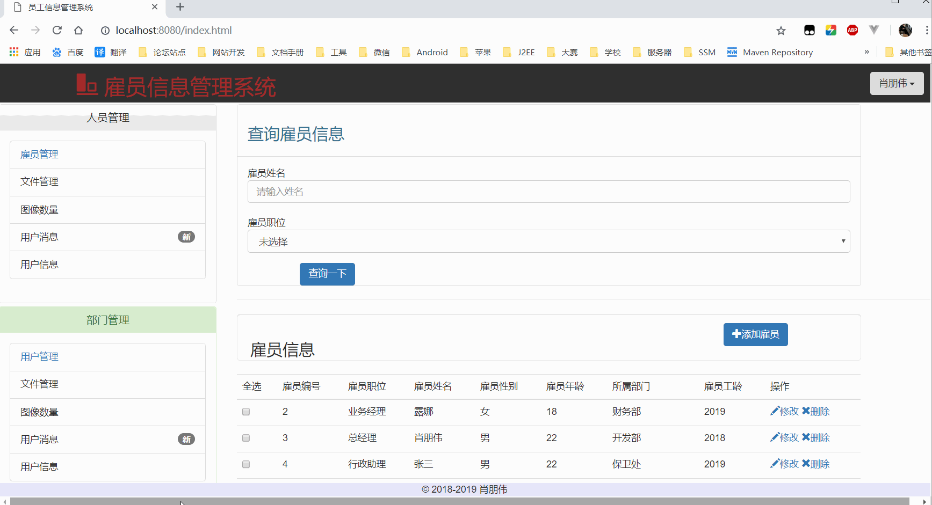932x505 pixels.
Task: Click the edit pencil icon in 露娜's row
Action: tap(775, 411)
